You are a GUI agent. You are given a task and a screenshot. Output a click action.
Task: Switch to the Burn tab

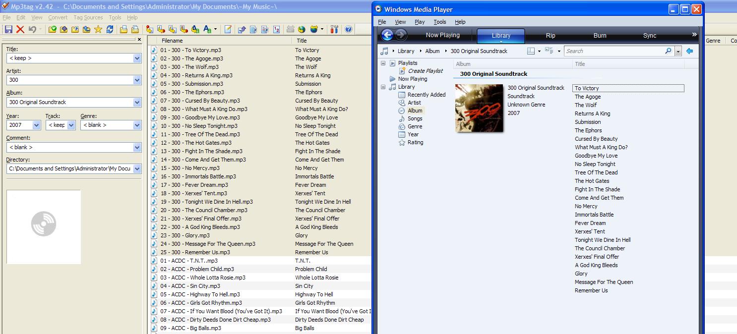tap(600, 35)
